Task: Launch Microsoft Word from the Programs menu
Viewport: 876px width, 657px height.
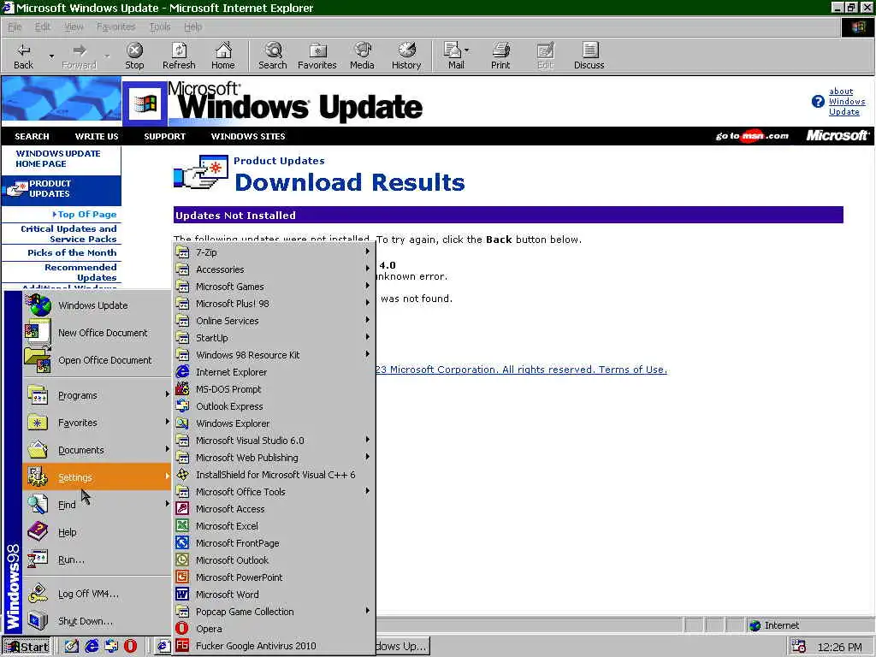Action: [x=274, y=595]
